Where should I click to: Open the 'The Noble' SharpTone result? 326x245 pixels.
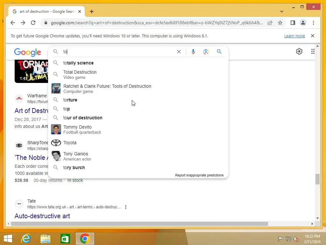coord(32,158)
